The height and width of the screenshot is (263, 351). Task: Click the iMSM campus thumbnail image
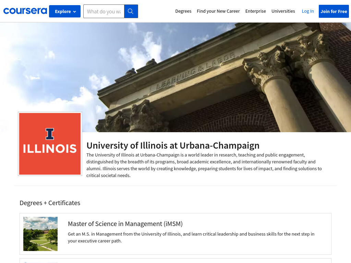click(40, 234)
